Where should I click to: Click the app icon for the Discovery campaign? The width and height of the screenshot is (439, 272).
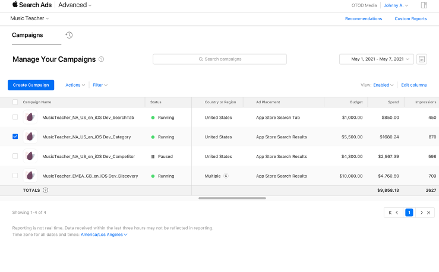tap(30, 175)
